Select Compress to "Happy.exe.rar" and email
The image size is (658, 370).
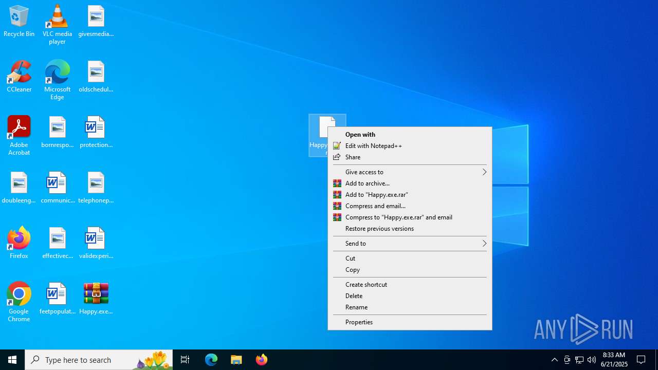coord(410,217)
